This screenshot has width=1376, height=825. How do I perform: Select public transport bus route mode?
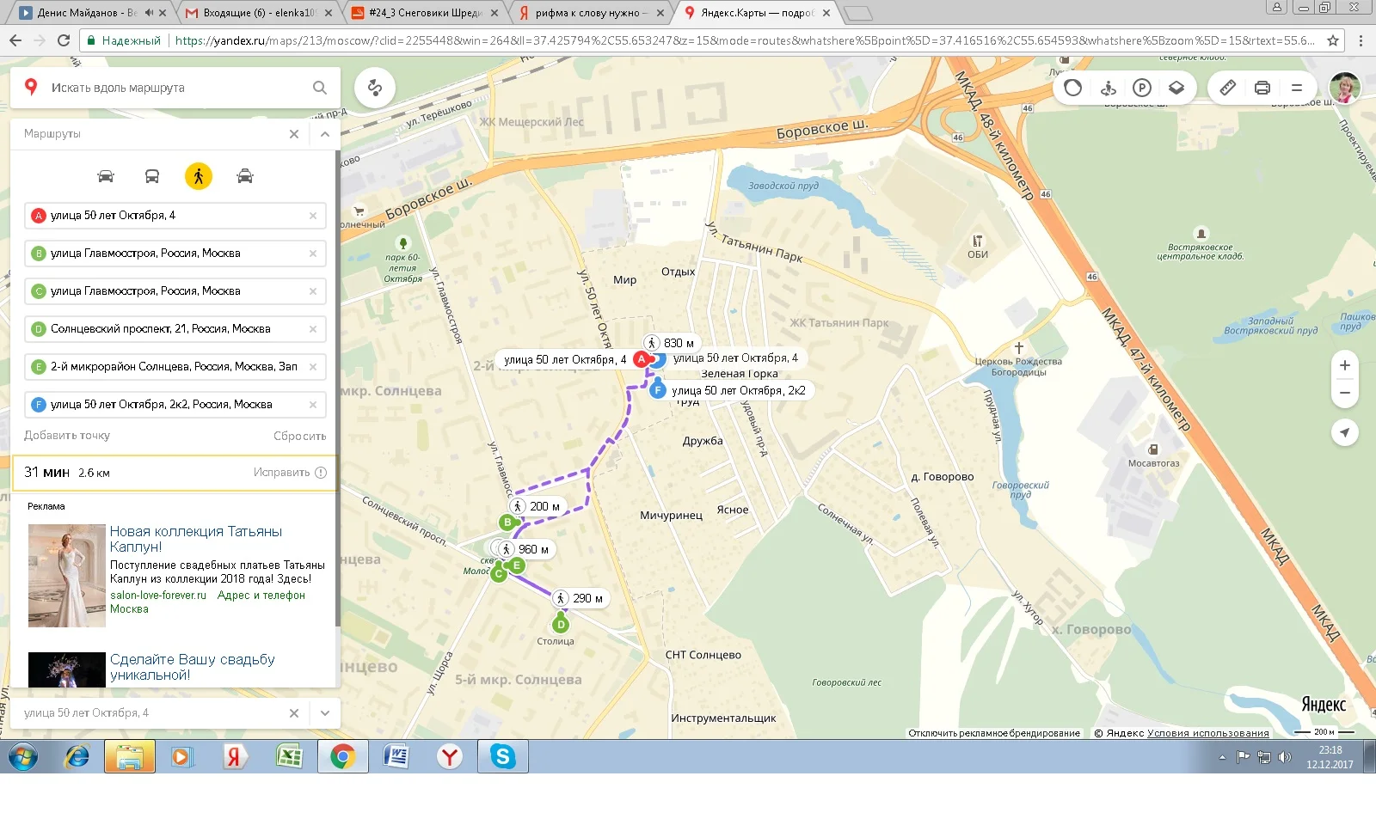(x=152, y=176)
